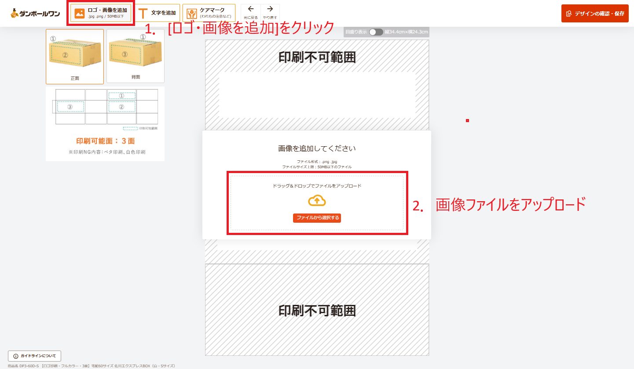The image size is (634, 369).
Task: Open ガイドラインについて
Action: click(x=34, y=356)
